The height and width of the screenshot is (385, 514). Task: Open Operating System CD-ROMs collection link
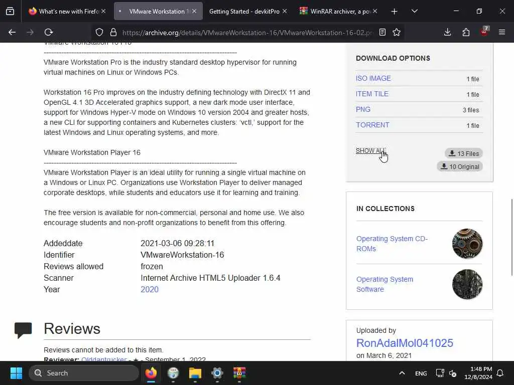[392, 244]
